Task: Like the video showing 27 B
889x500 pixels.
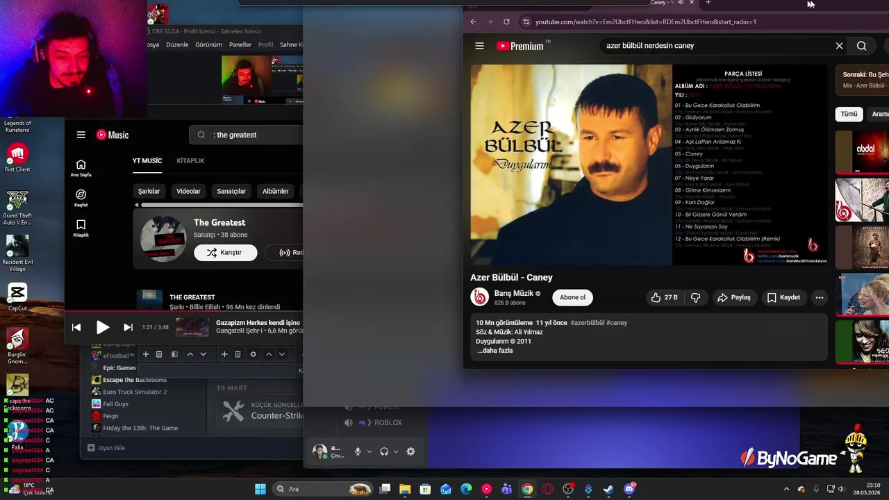Action: point(664,297)
